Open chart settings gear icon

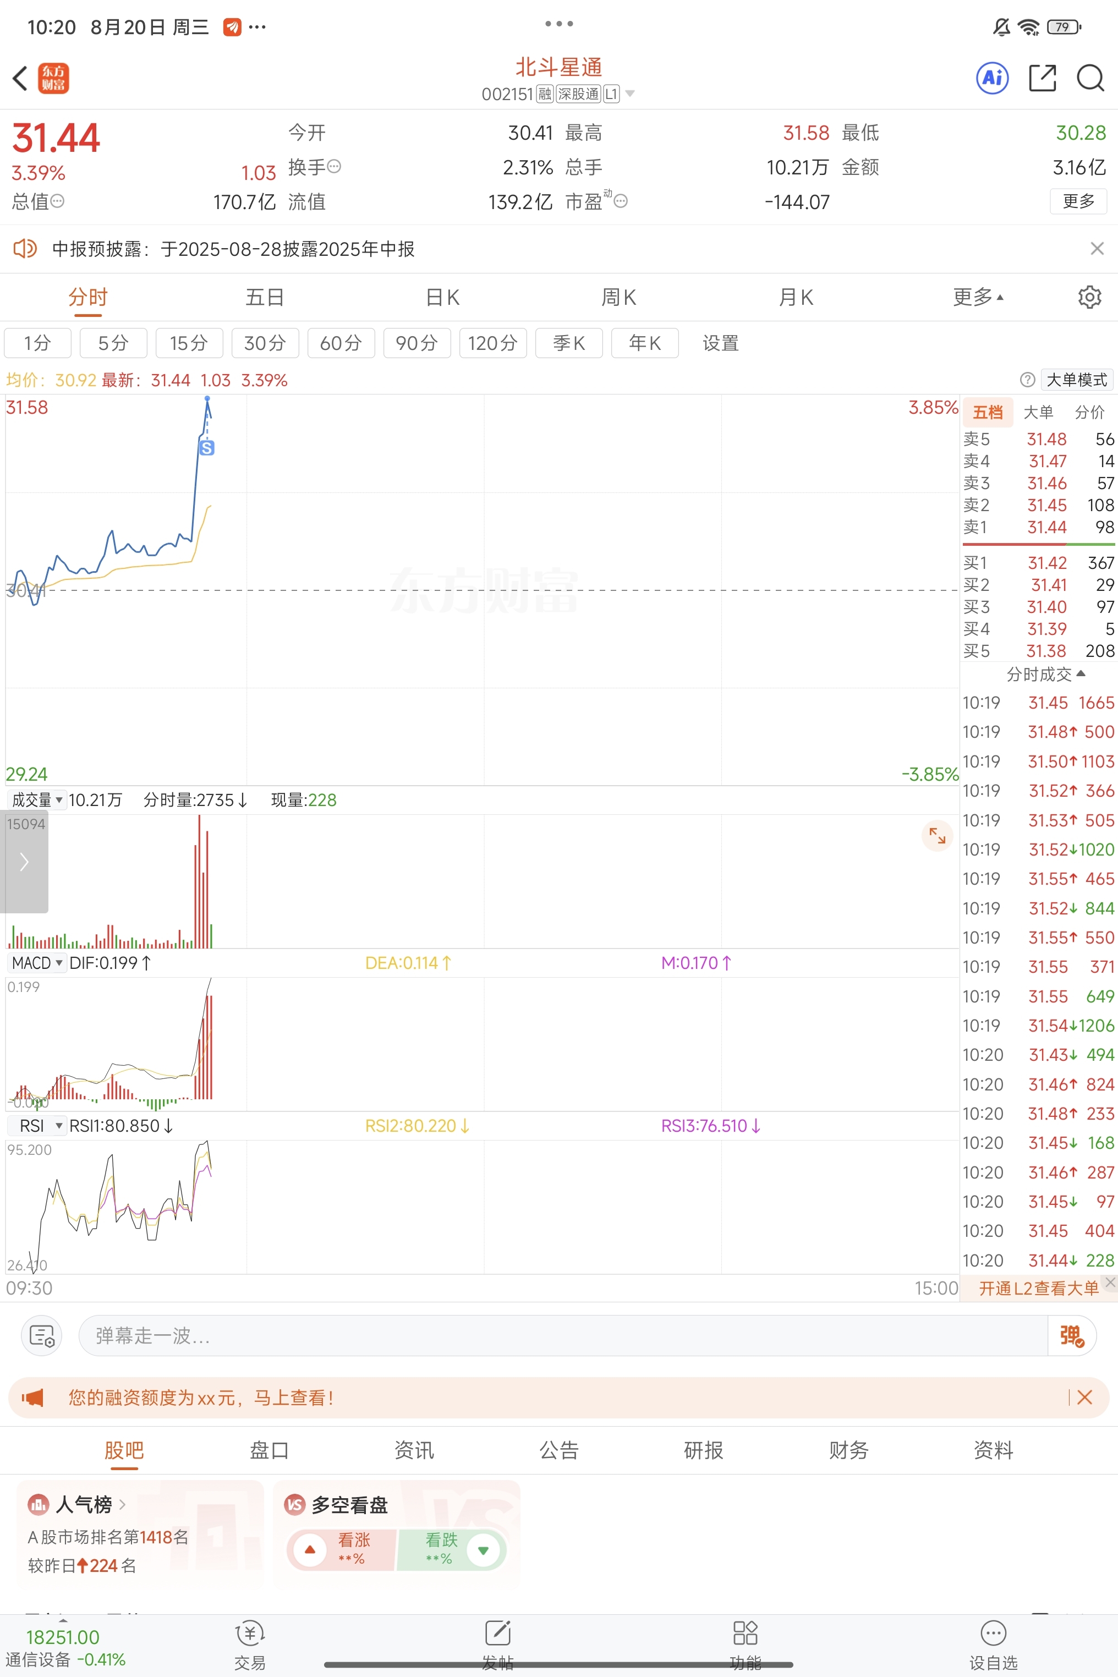(x=1089, y=297)
